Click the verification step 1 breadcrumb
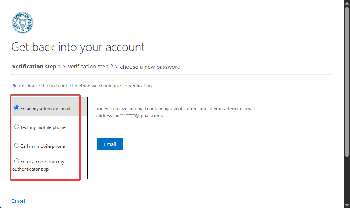This screenshot has width=350, height=208. 37,67
